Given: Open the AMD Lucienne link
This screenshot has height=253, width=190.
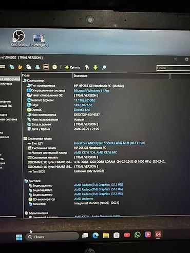Looking at the screenshot, I should (84, 199).
